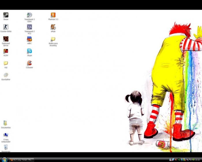Select the folder above the Eurobattle icon

[6, 64]
